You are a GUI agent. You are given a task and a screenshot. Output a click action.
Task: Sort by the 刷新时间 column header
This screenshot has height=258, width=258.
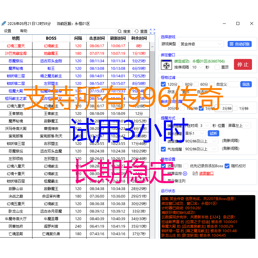point(118,38)
